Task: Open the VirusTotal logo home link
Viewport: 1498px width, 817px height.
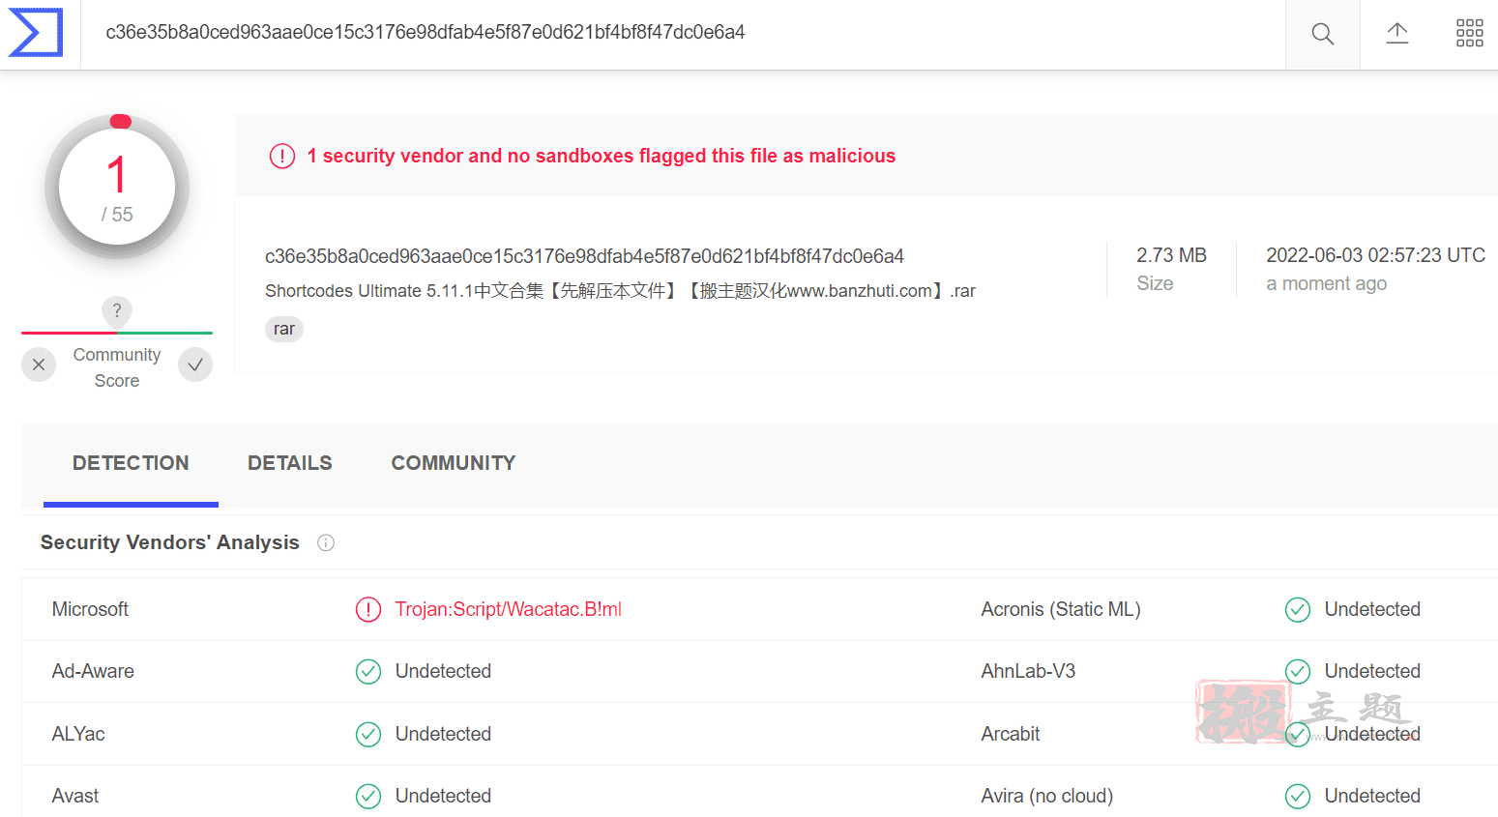Action: click(x=36, y=32)
